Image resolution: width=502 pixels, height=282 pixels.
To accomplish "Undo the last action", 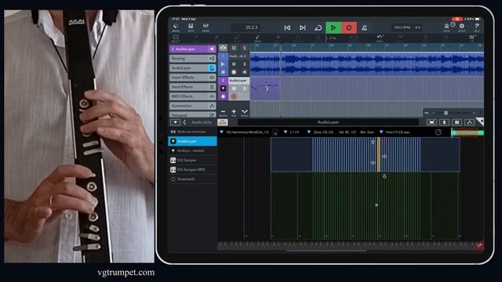I will click(x=380, y=38).
